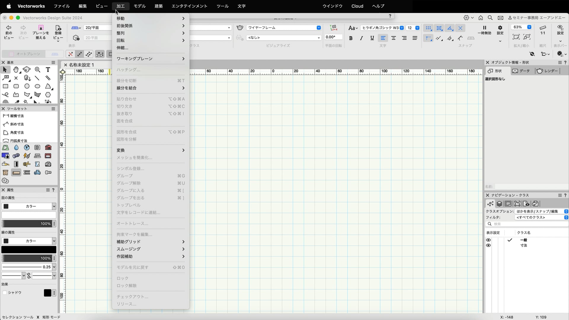
Task: Click Align Planes icon
Action: [41, 32]
